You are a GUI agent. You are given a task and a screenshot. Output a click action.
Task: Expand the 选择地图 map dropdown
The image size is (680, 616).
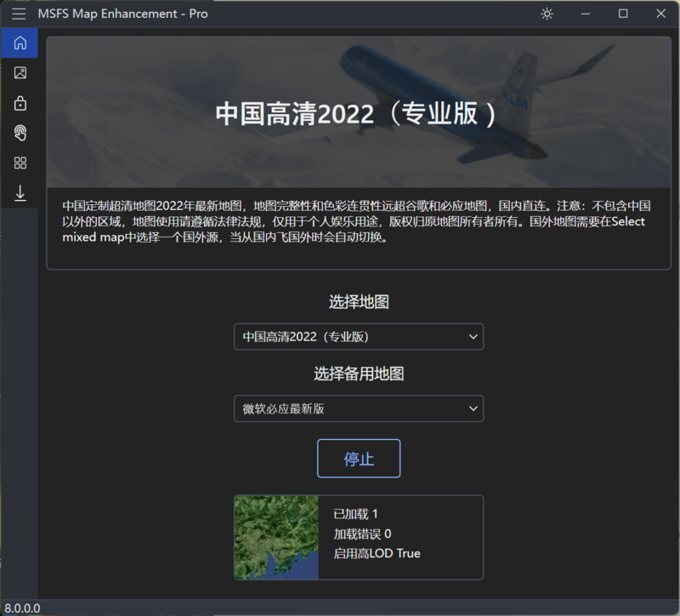click(x=359, y=336)
